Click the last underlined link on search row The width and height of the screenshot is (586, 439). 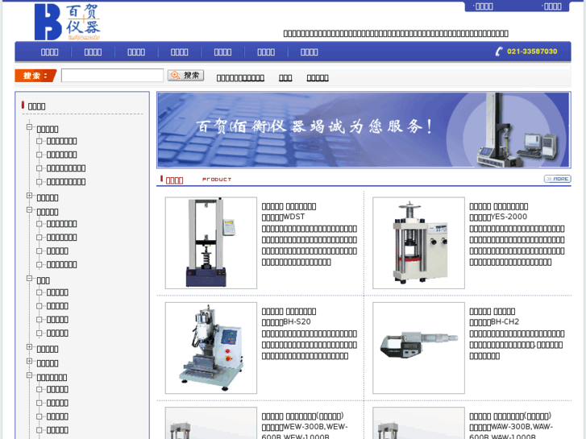(x=318, y=77)
